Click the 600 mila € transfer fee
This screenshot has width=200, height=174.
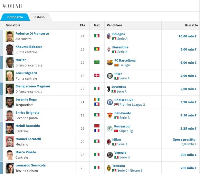click(x=189, y=155)
